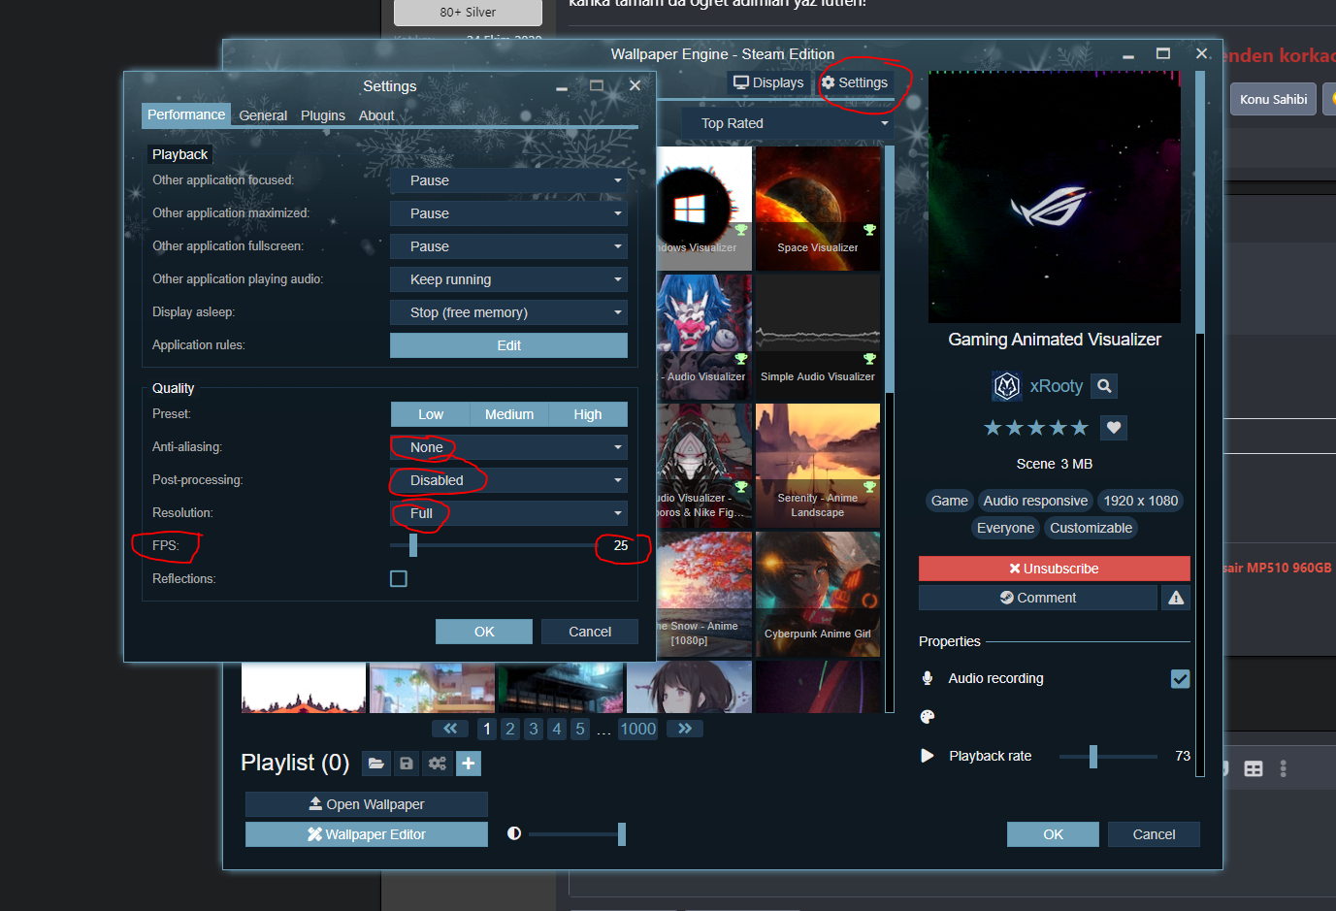Switch to the Performance tab
The image size is (1336, 911).
pyautogui.click(x=186, y=114)
